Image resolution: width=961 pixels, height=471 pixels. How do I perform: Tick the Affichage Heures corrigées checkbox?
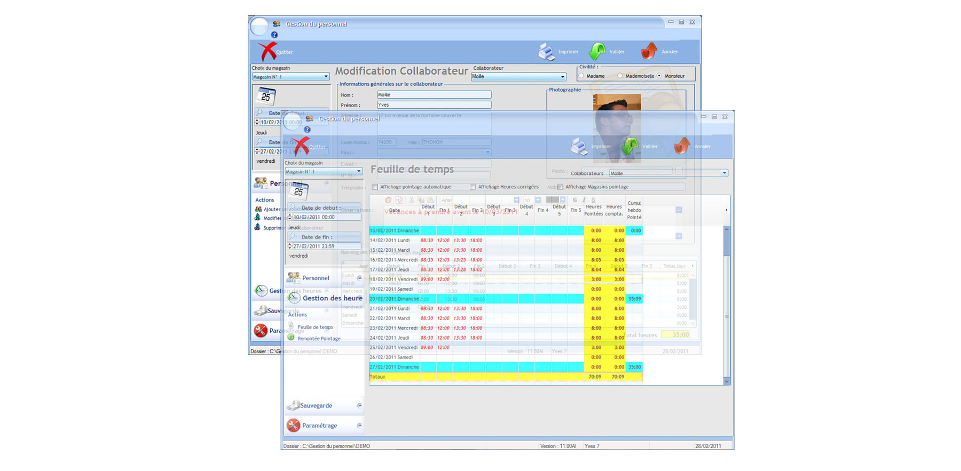tap(473, 187)
